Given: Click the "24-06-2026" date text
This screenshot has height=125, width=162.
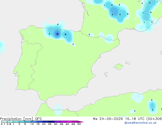Looking at the screenshot, I should click(111, 119).
